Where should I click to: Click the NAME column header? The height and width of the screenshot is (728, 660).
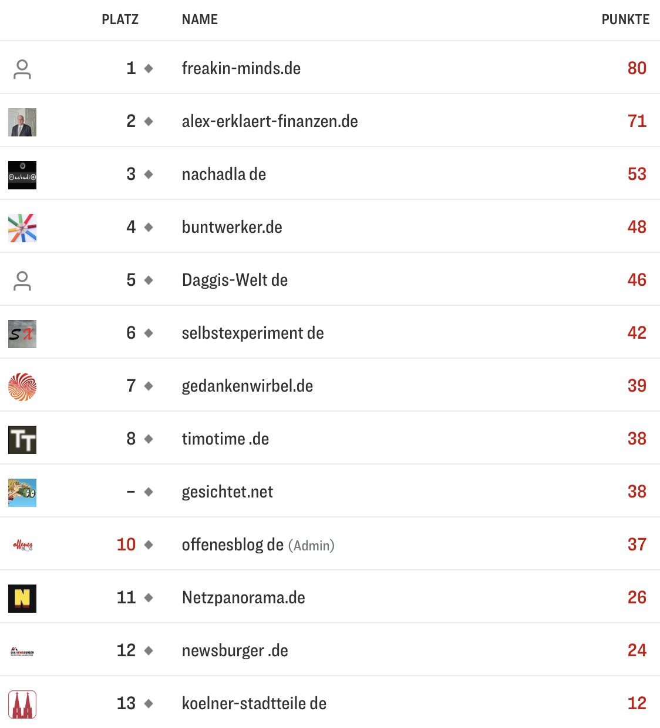[200, 19]
